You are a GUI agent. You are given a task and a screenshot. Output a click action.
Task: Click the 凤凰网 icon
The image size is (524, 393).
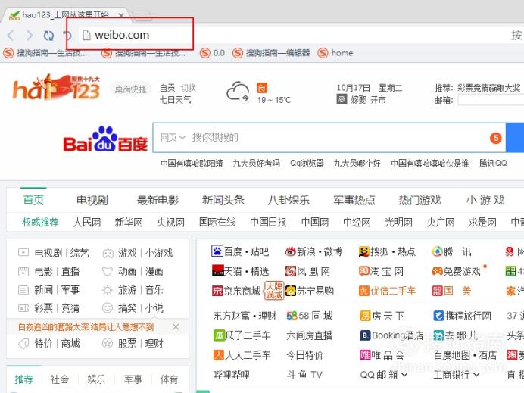pos(291,270)
